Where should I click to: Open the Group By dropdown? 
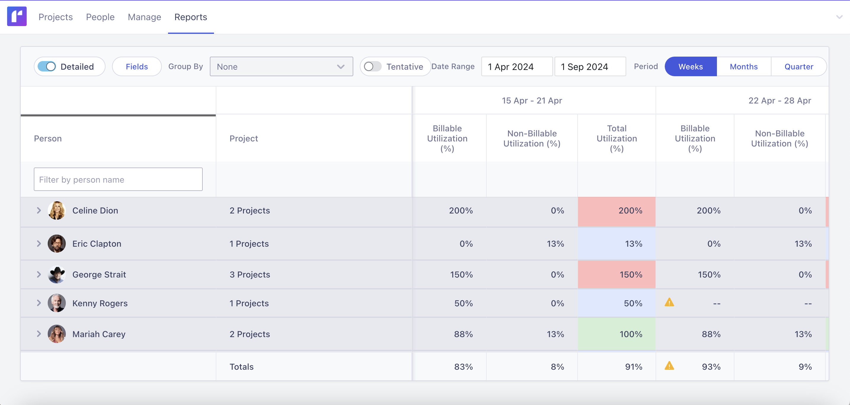point(281,67)
